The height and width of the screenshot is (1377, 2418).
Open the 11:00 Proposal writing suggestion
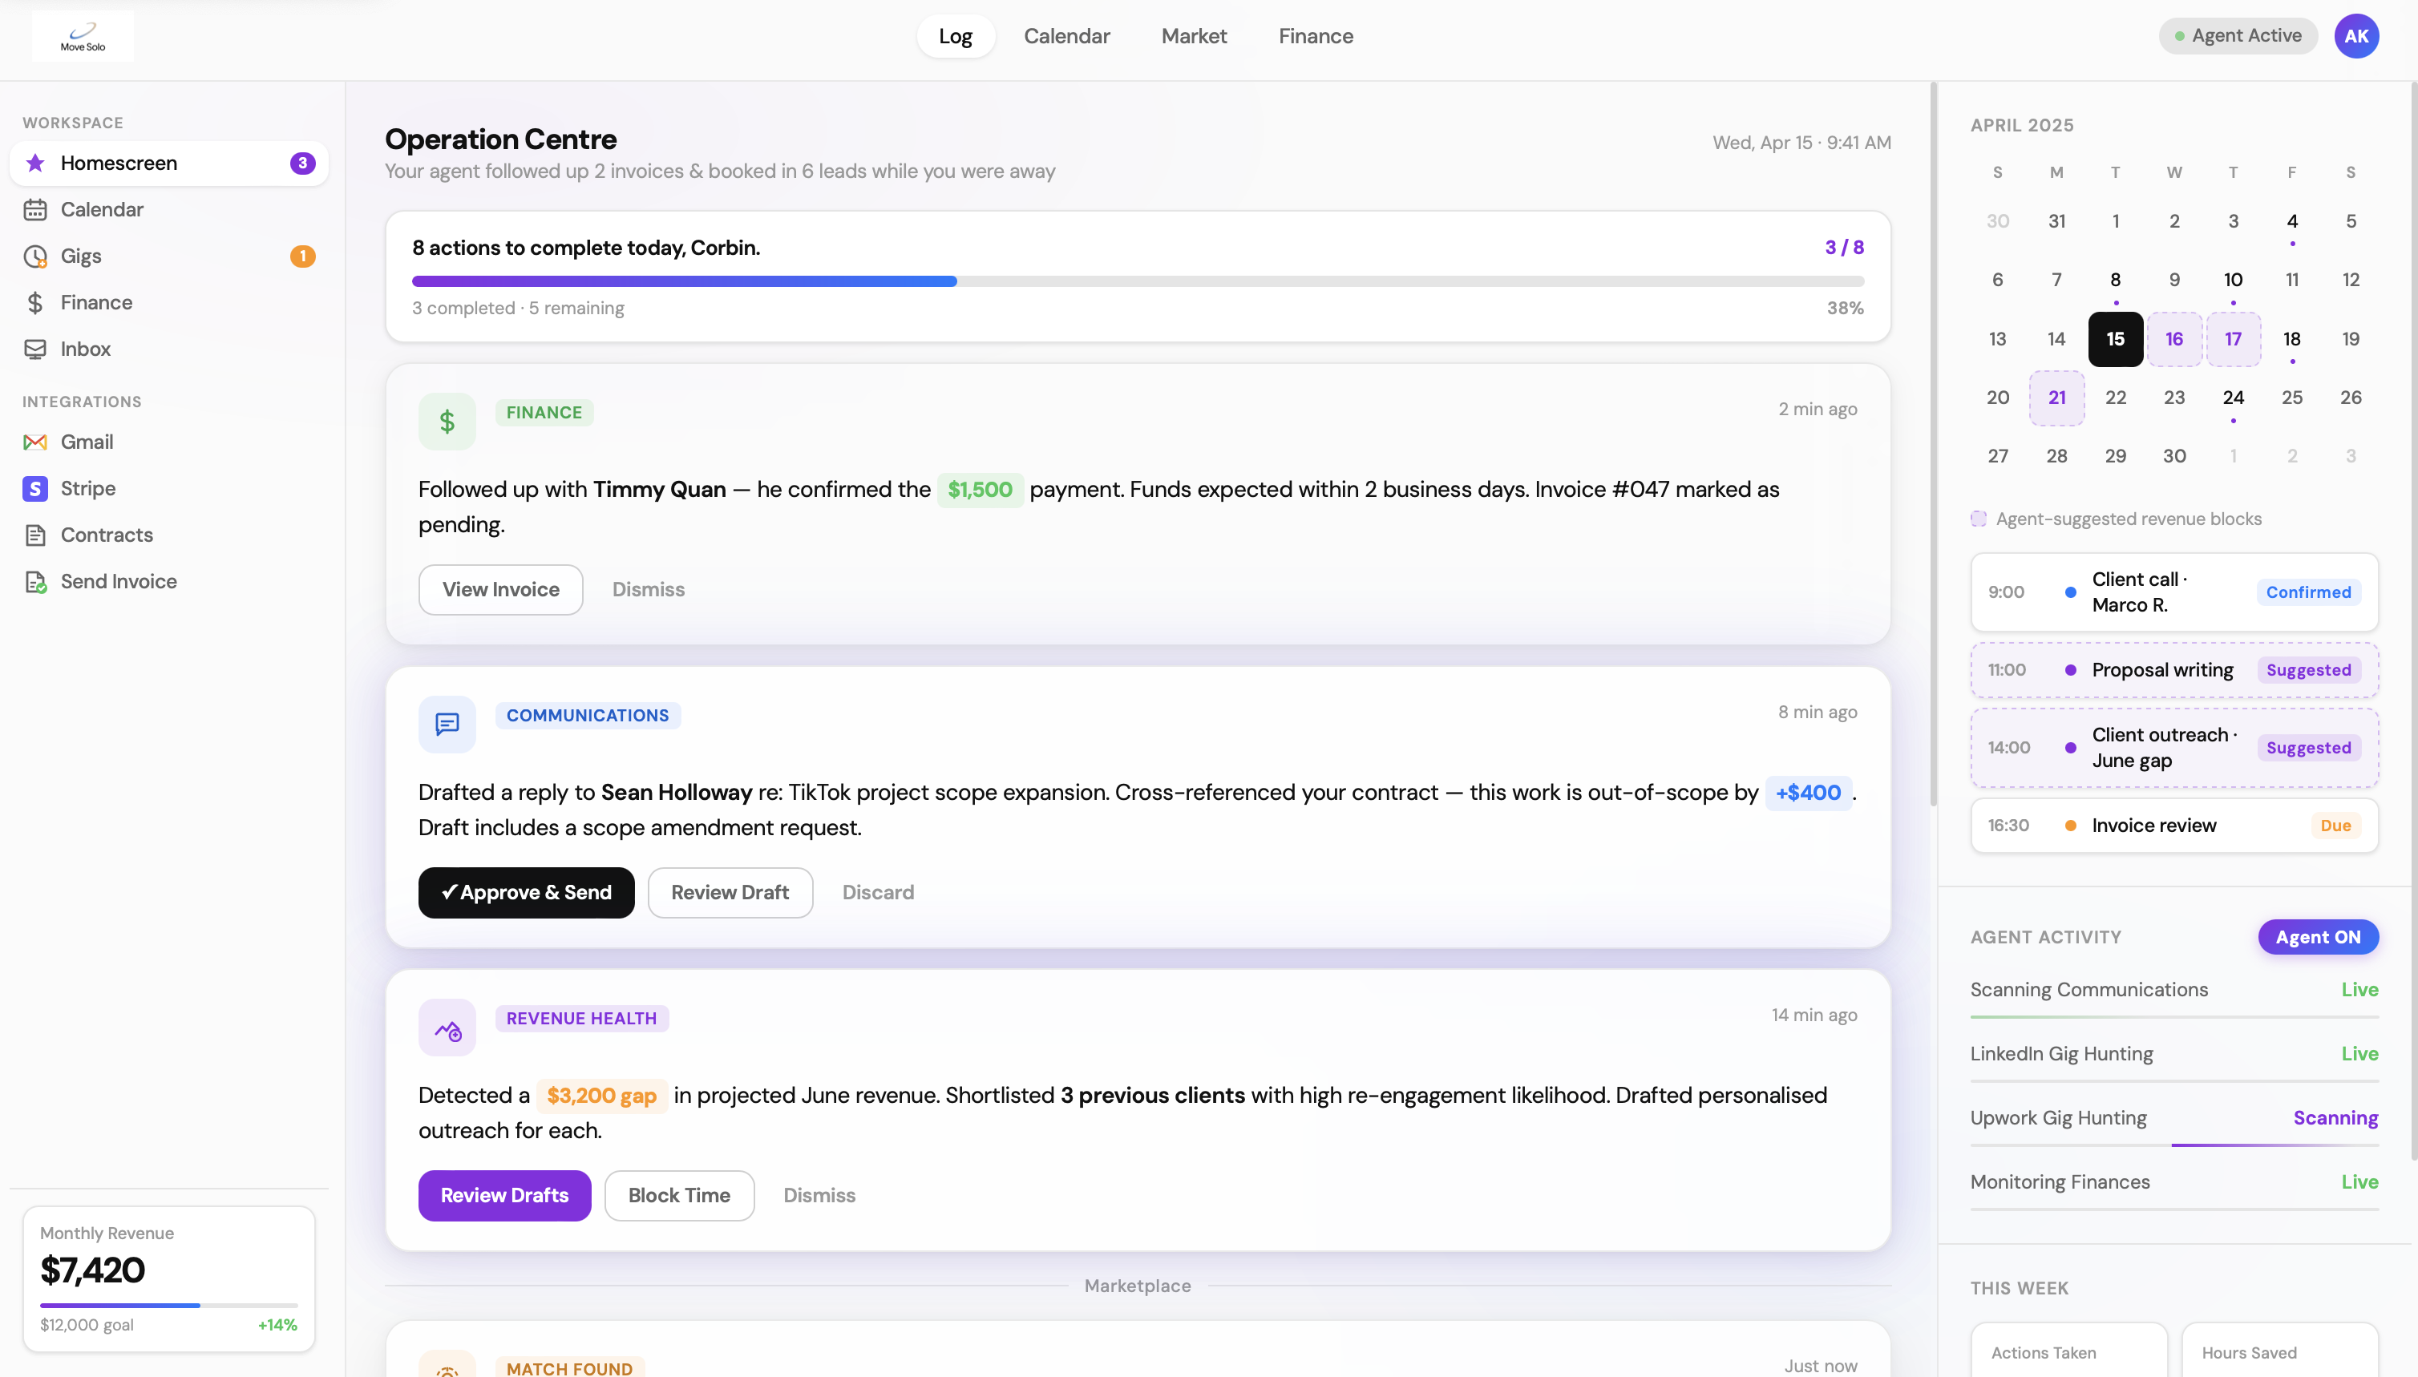(x=2174, y=669)
